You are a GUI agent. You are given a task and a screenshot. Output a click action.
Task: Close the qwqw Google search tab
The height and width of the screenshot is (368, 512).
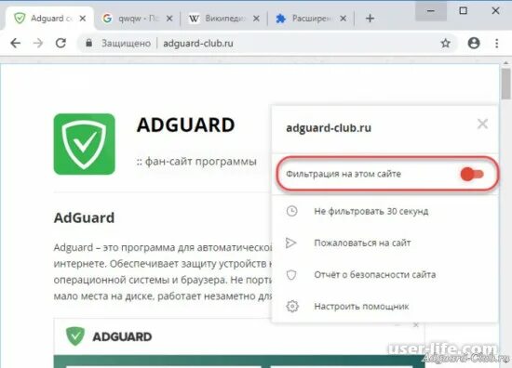point(169,19)
